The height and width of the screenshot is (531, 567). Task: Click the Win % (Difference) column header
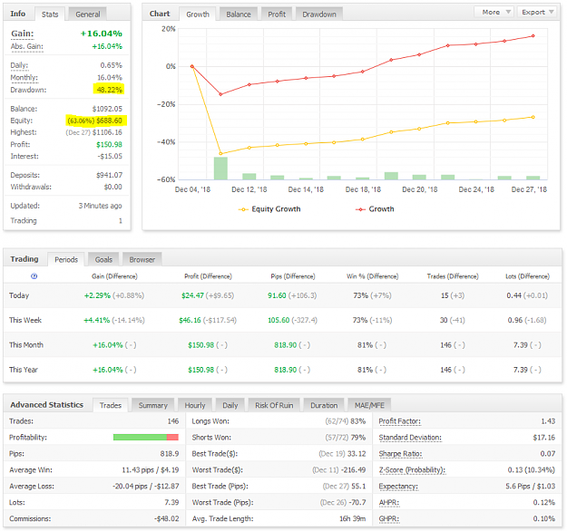[x=373, y=276]
